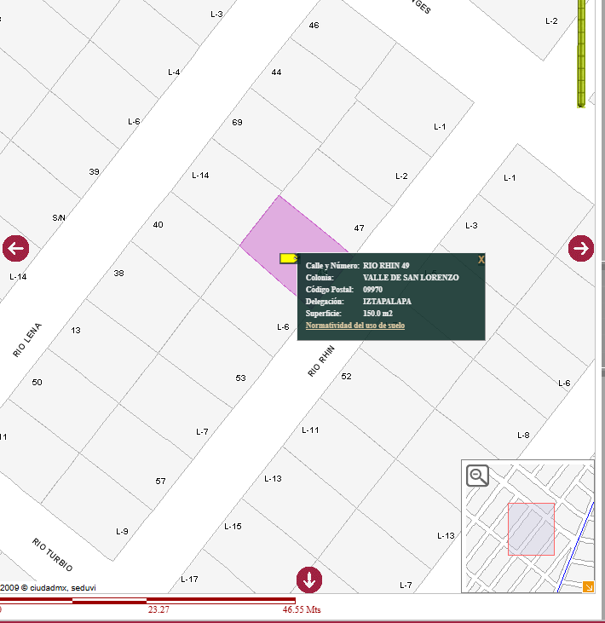
Task: Select parcel labeled 46
Action: point(314,26)
